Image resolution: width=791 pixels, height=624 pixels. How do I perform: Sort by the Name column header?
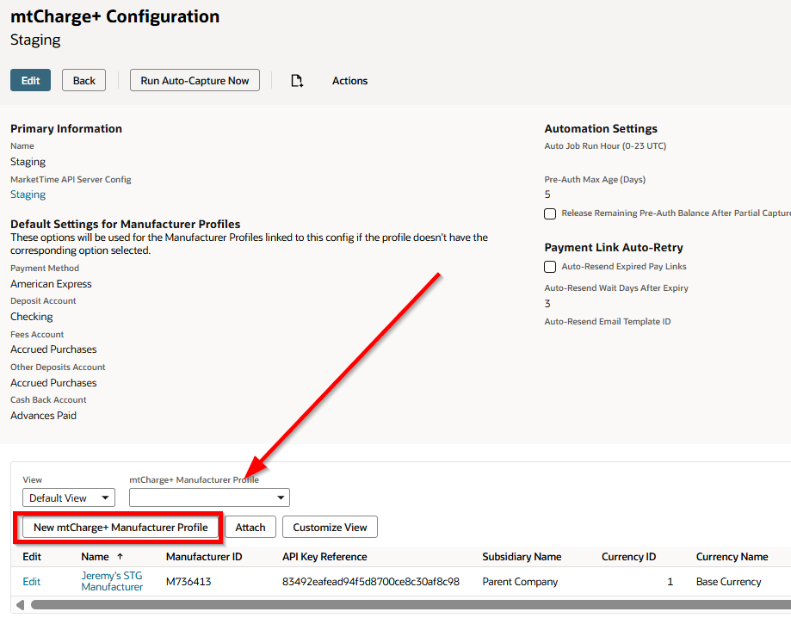pyautogui.click(x=95, y=556)
